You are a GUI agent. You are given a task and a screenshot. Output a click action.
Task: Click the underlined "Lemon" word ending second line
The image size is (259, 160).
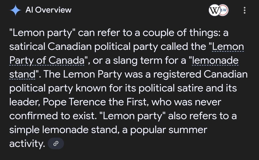click(x=228, y=47)
